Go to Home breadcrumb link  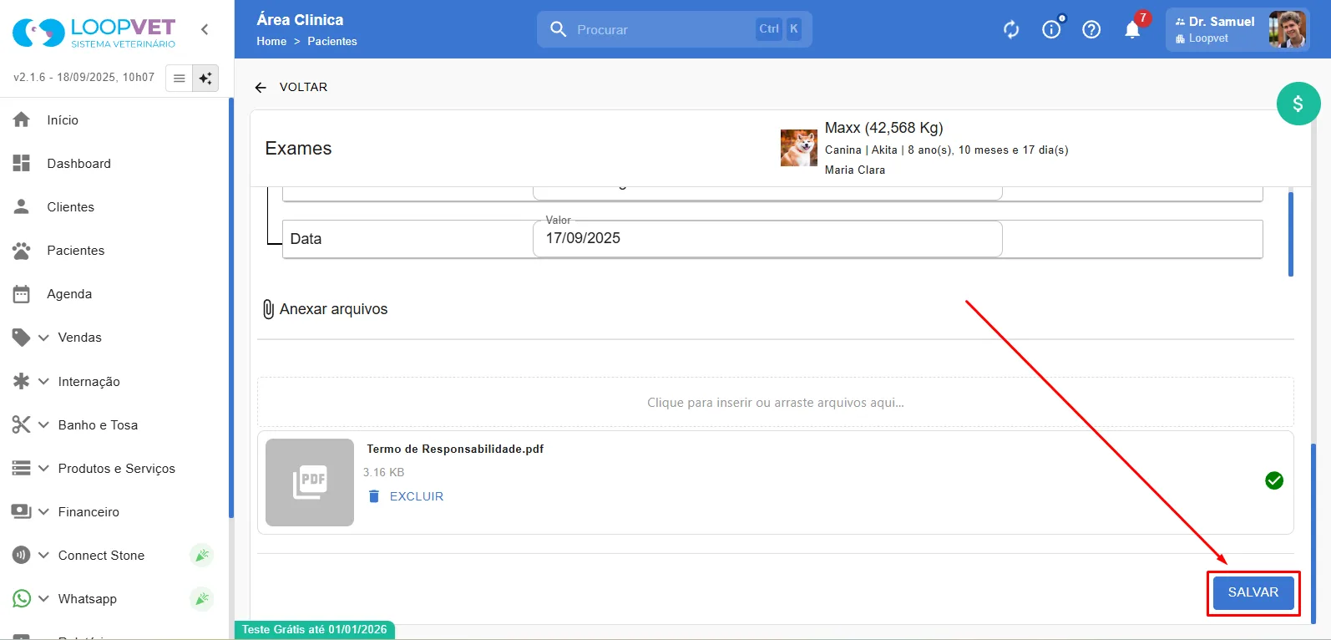pyautogui.click(x=271, y=42)
